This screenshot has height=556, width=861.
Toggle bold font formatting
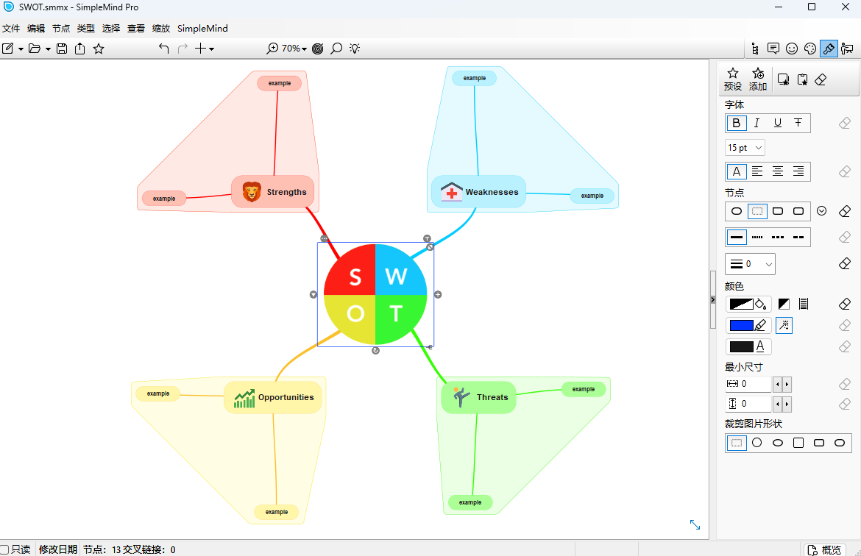[737, 124]
